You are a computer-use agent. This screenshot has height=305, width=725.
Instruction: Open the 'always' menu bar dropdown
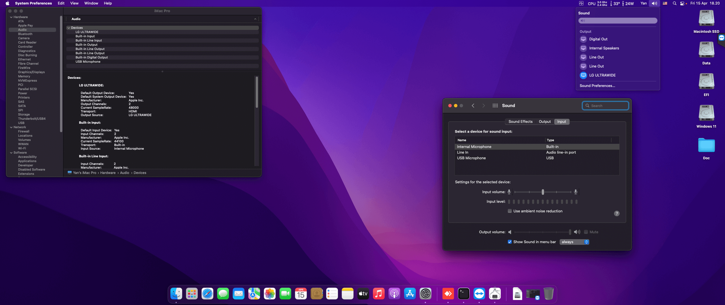[574, 242]
